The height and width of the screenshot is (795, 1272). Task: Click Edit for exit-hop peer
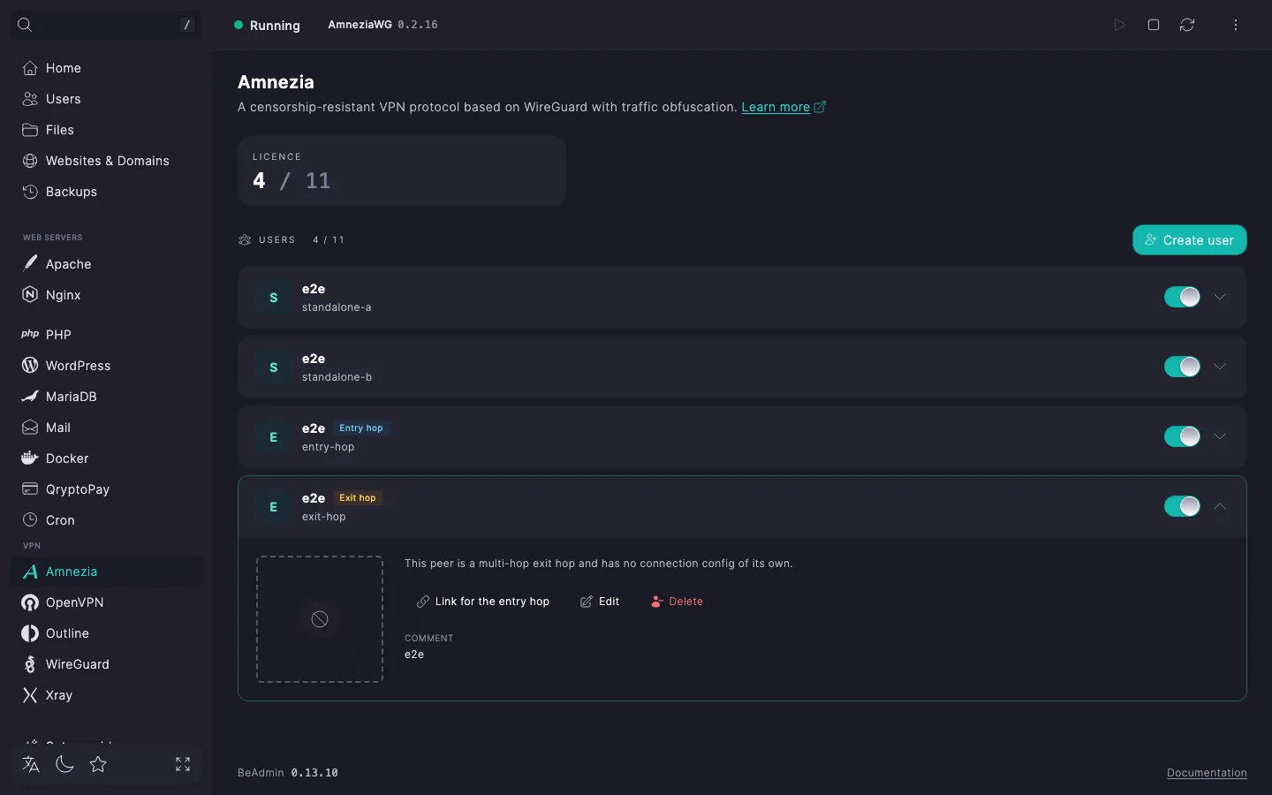click(x=600, y=602)
